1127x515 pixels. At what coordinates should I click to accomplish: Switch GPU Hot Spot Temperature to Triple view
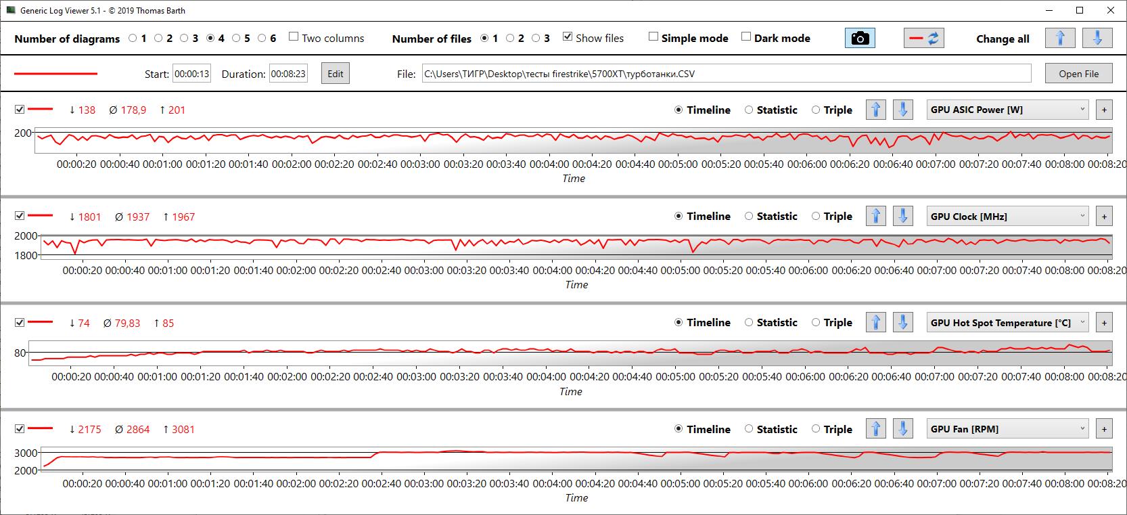(x=816, y=322)
